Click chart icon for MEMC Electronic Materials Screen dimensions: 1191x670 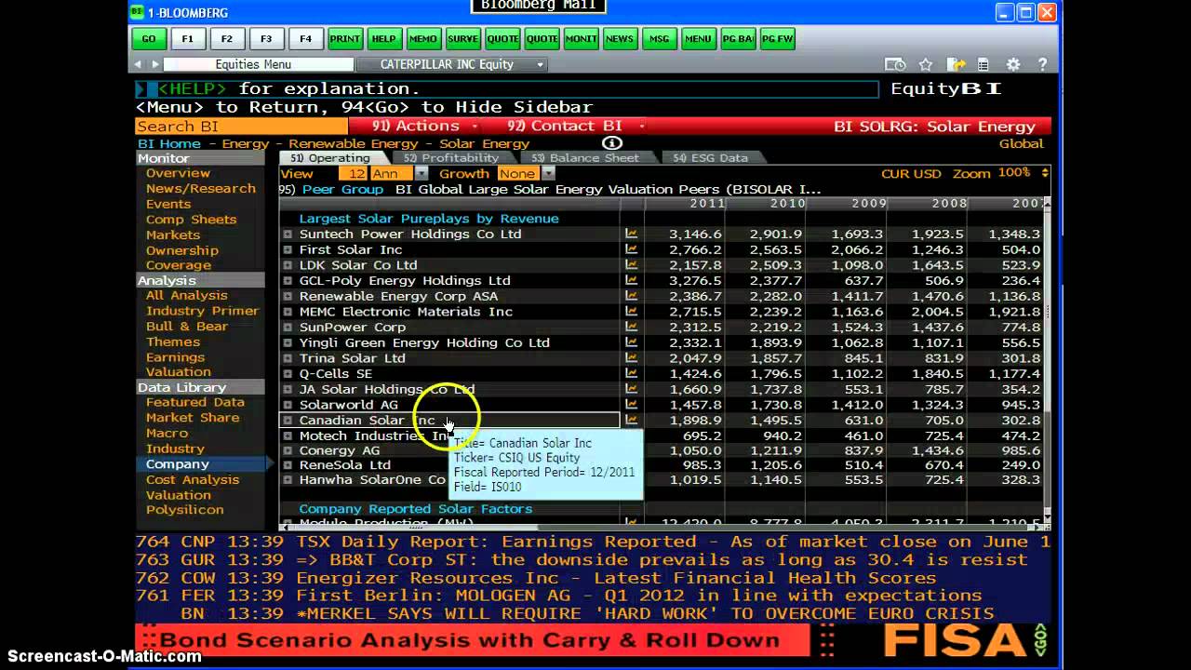pyautogui.click(x=631, y=312)
